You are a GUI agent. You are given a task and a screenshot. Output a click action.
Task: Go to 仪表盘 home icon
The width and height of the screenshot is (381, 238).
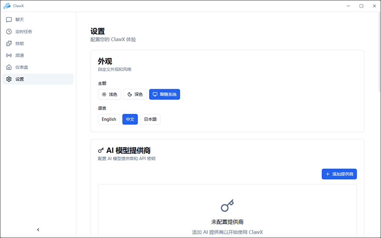tap(9, 67)
